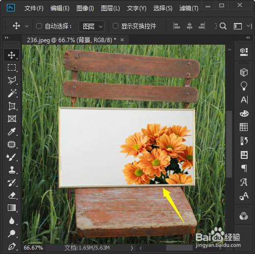255x254 pixels.
Task: Open the 3D materials panel icon
Action: [244, 52]
